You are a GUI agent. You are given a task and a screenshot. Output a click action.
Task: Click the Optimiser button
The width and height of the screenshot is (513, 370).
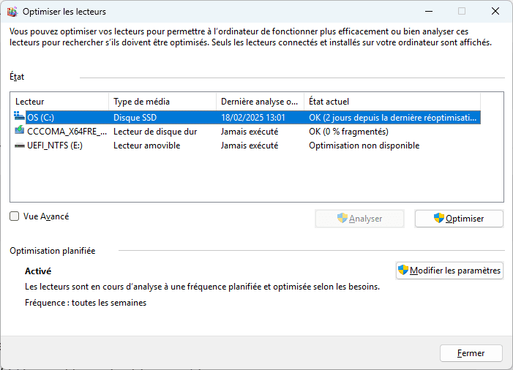[x=459, y=219]
